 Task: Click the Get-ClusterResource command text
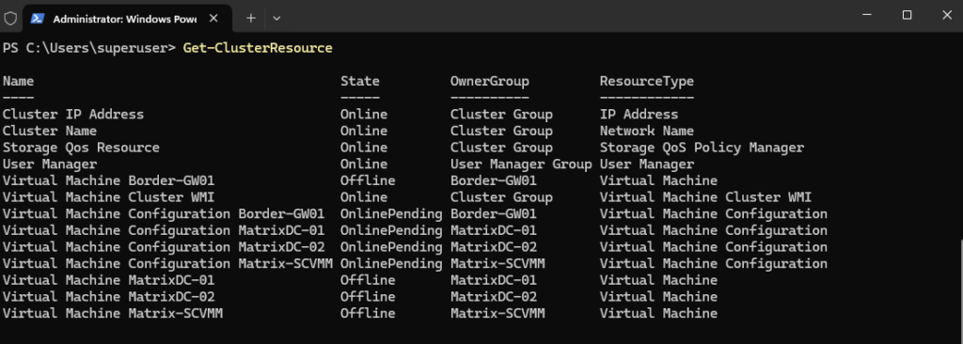[258, 48]
